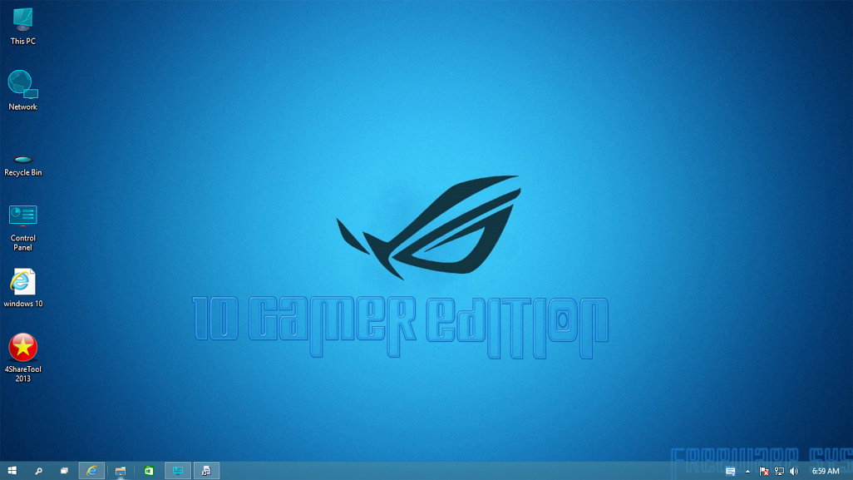This screenshot has height=480, width=853.
Task: Open the notifications tray icon
Action: (x=731, y=472)
